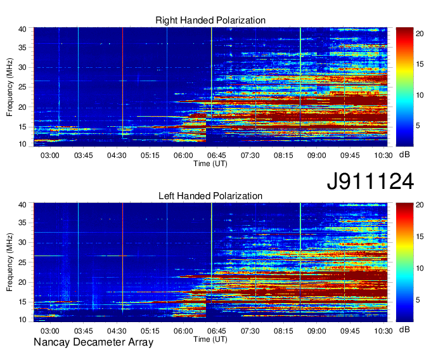The image size is (431, 350).
Task: Click 20 MHz tick on lower plot frequency axis
Action: [23, 282]
